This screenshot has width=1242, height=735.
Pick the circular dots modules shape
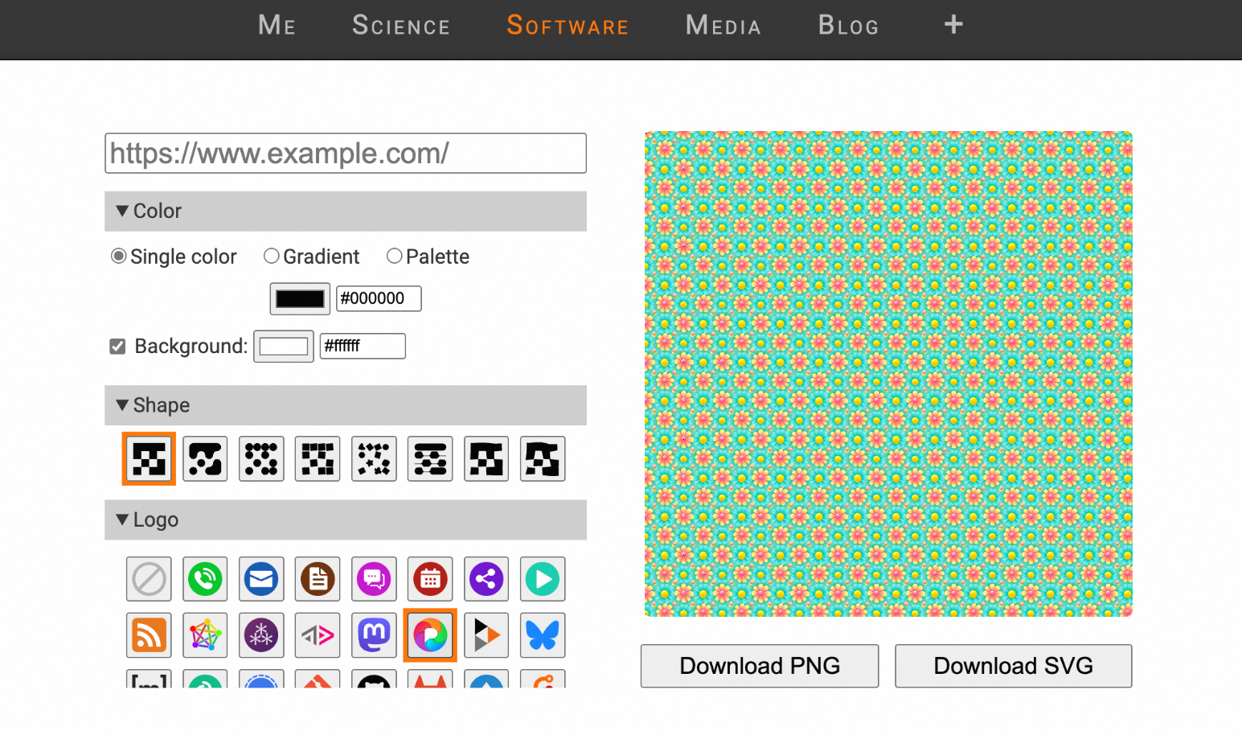261,459
